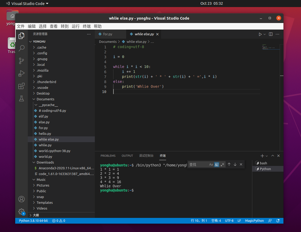Collapse the Documents folder
The width and height of the screenshot is (301, 232).
click(x=34, y=99)
